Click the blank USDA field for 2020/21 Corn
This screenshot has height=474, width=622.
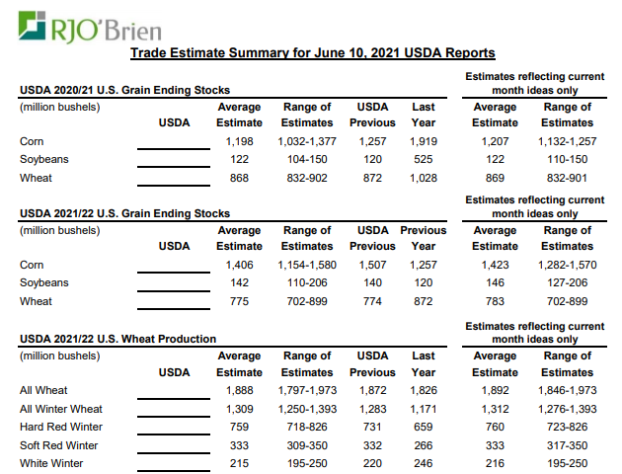coord(174,142)
